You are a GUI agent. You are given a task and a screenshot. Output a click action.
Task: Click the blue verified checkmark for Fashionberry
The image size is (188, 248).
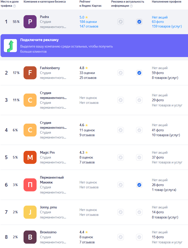click(x=139, y=73)
